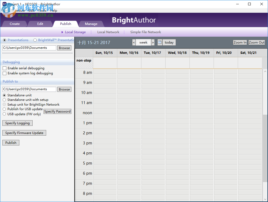
Task: Click the Publish button
Action: [x=11, y=143]
